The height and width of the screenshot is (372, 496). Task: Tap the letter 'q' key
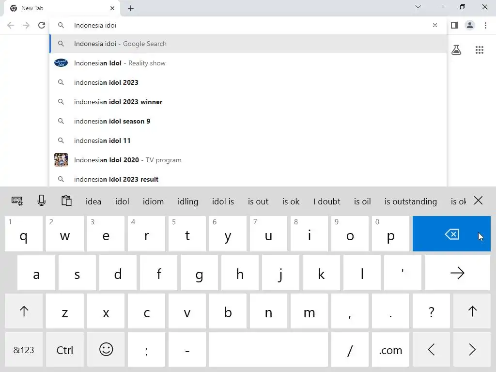click(24, 234)
